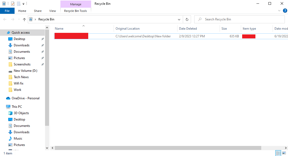288x156 pixels.
Task: Open Screenshots folder in Quick access
Action: [22, 64]
